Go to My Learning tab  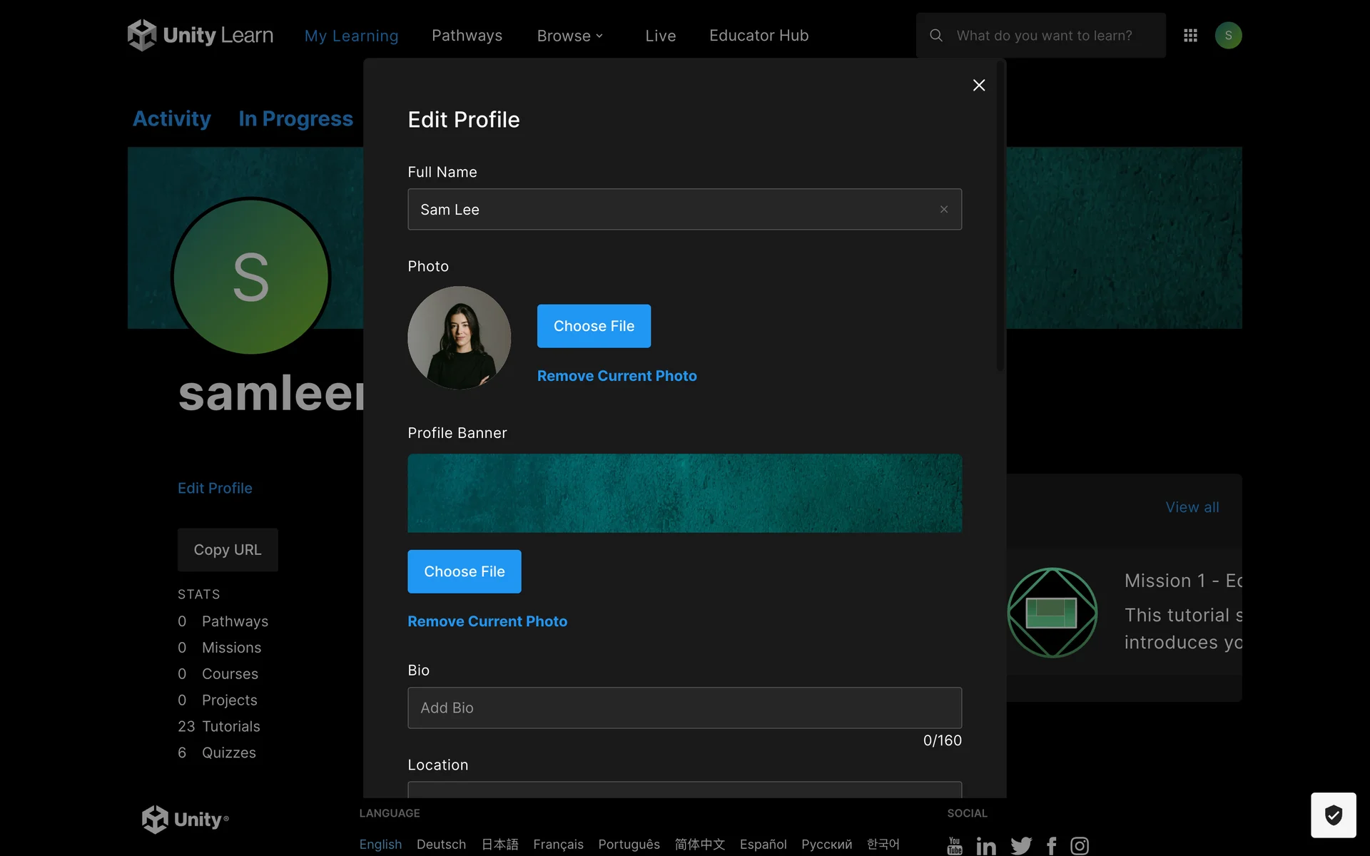click(x=352, y=36)
